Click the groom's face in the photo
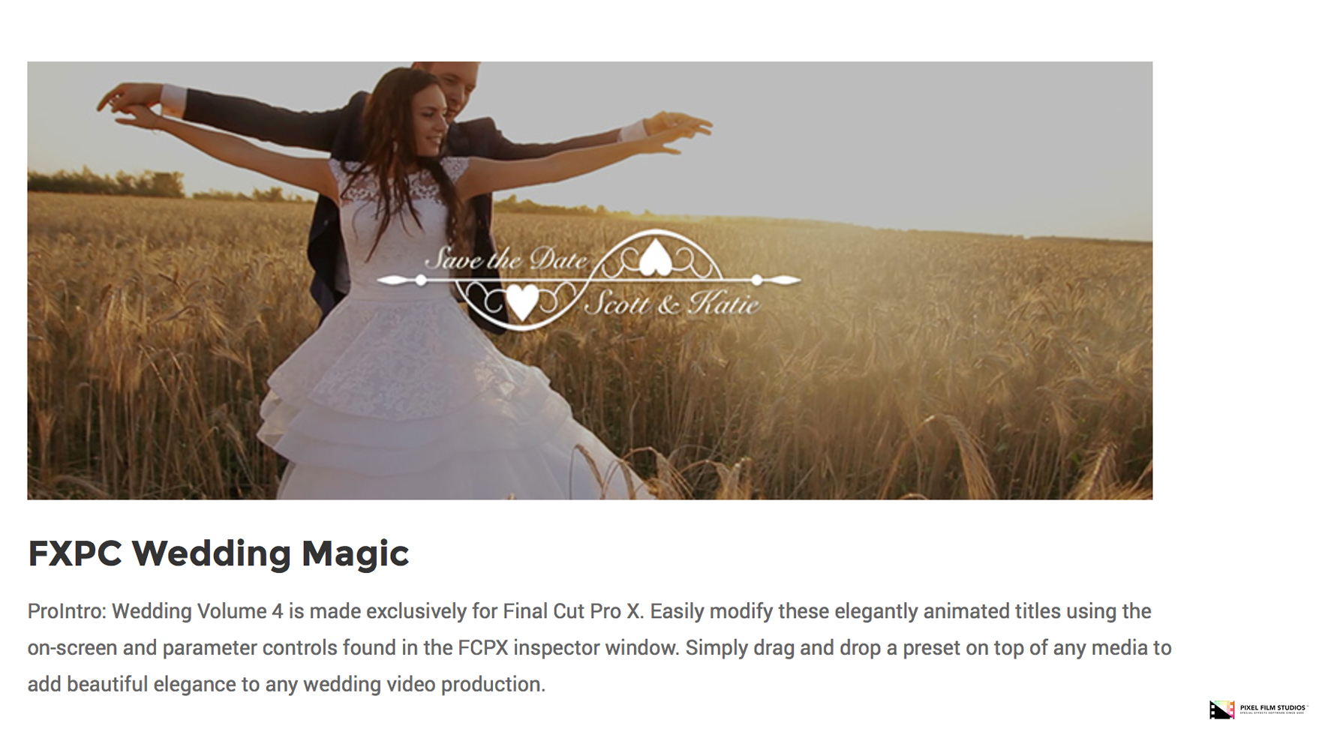The height and width of the screenshot is (735, 1322). coord(458,88)
